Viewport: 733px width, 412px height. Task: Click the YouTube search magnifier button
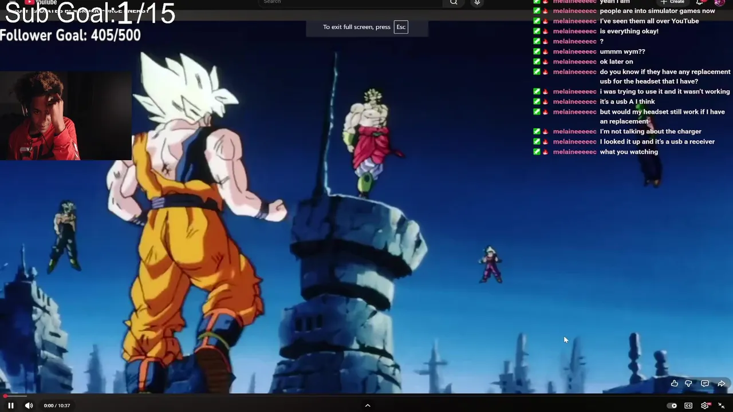[x=454, y=2]
